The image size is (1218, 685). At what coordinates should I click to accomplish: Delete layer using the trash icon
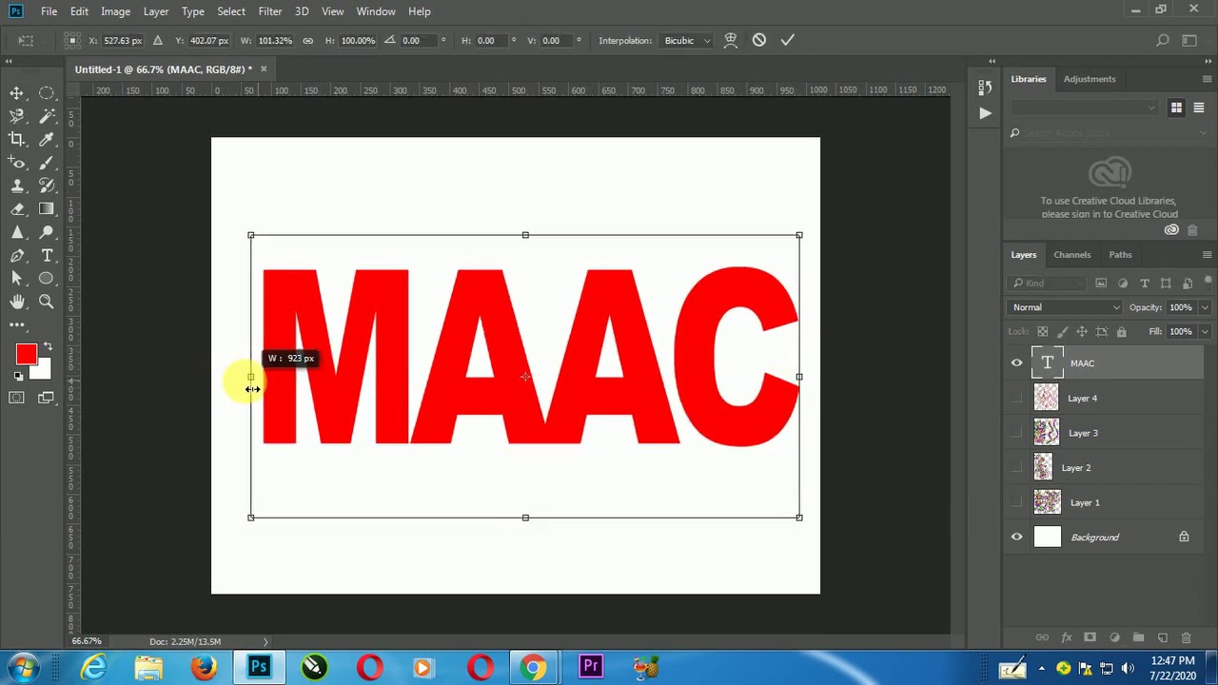click(1186, 637)
